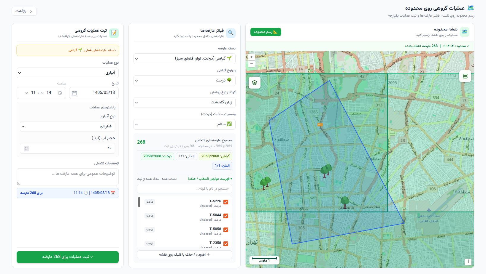Click the درخت: 2068/2068 count chip

click(x=158, y=156)
